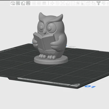Select the Scale tool
This screenshot has width=109, height=109.
63,3
